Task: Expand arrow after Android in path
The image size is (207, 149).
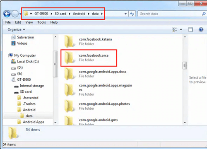Action: coord(89,14)
